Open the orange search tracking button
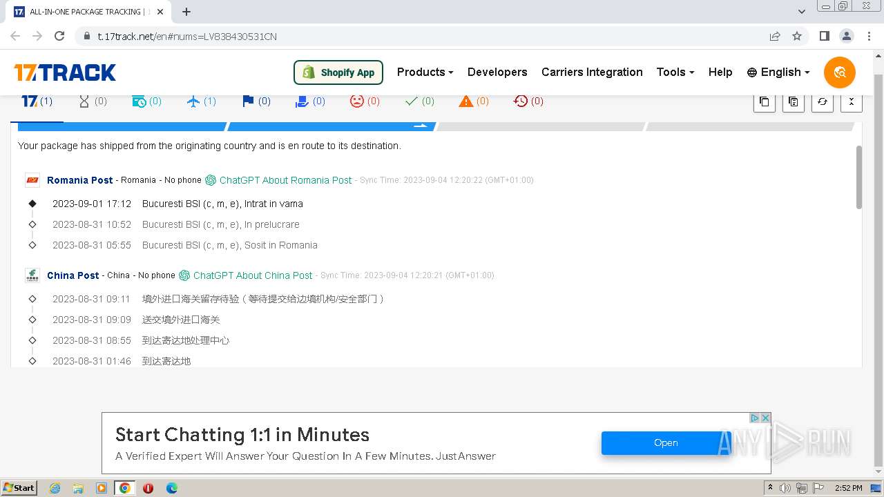This screenshot has height=497, width=884. (839, 72)
